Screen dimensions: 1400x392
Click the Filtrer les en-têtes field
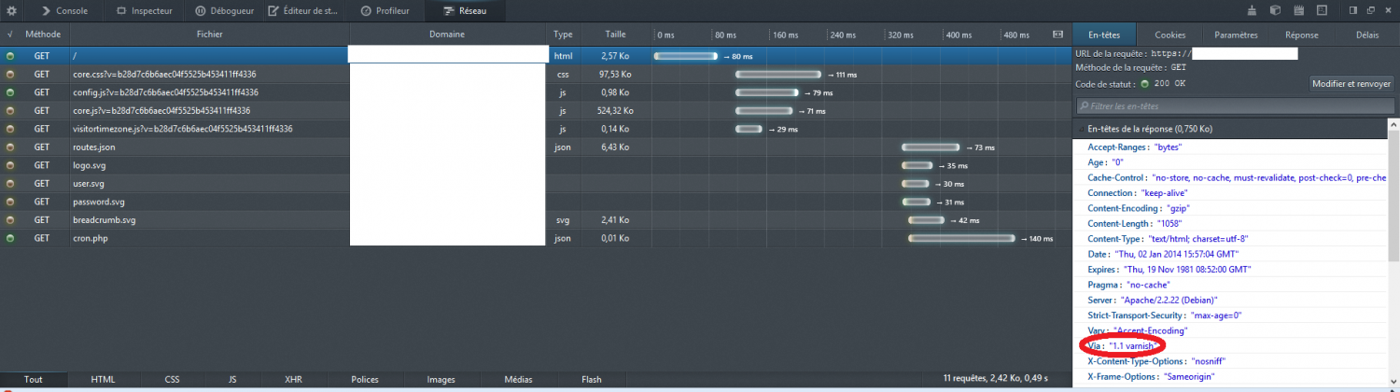click(1232, 106)
